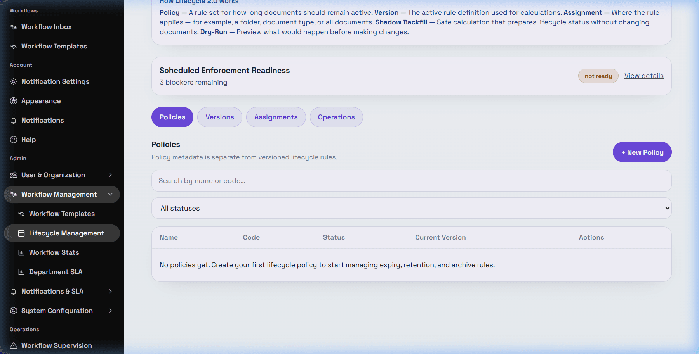Click the 3 blockers remaining text
This screenshot has height=354, width=699.
click(x=193, y=82)
